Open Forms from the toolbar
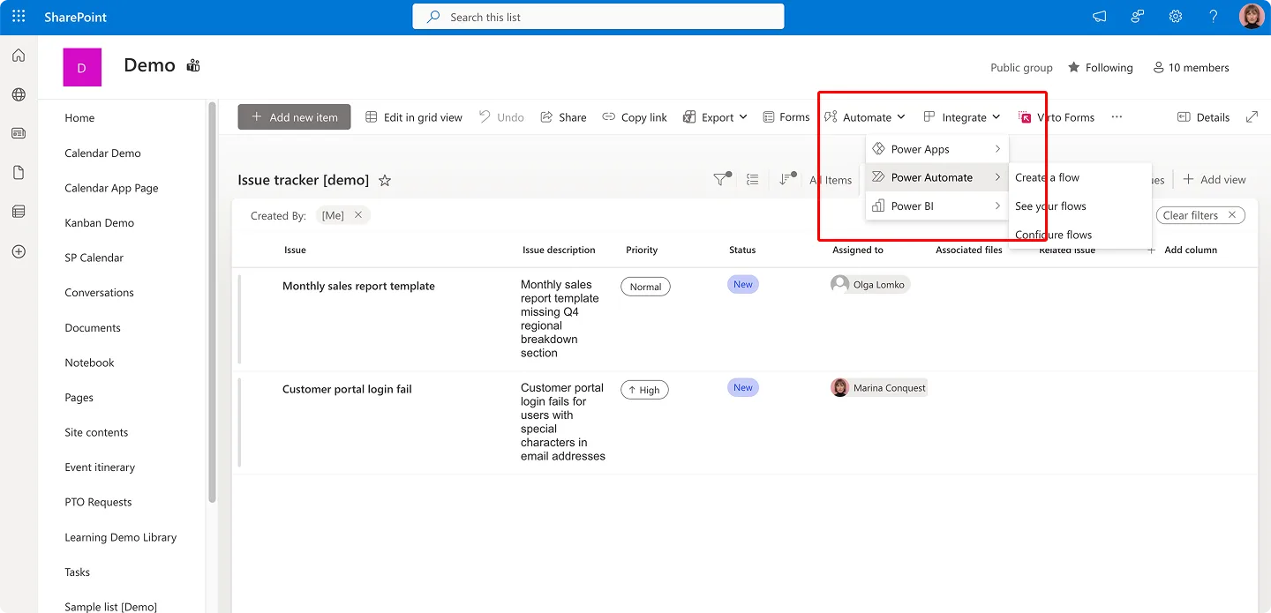 point(786,116)
